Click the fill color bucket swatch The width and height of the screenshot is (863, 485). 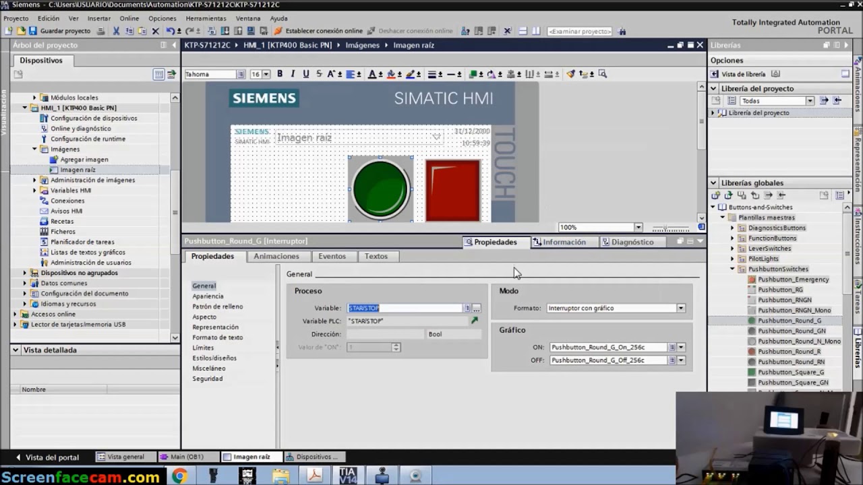point(390,74)
